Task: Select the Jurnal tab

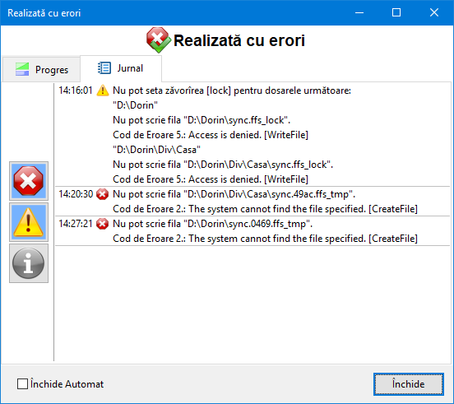Action: point(121,68)
